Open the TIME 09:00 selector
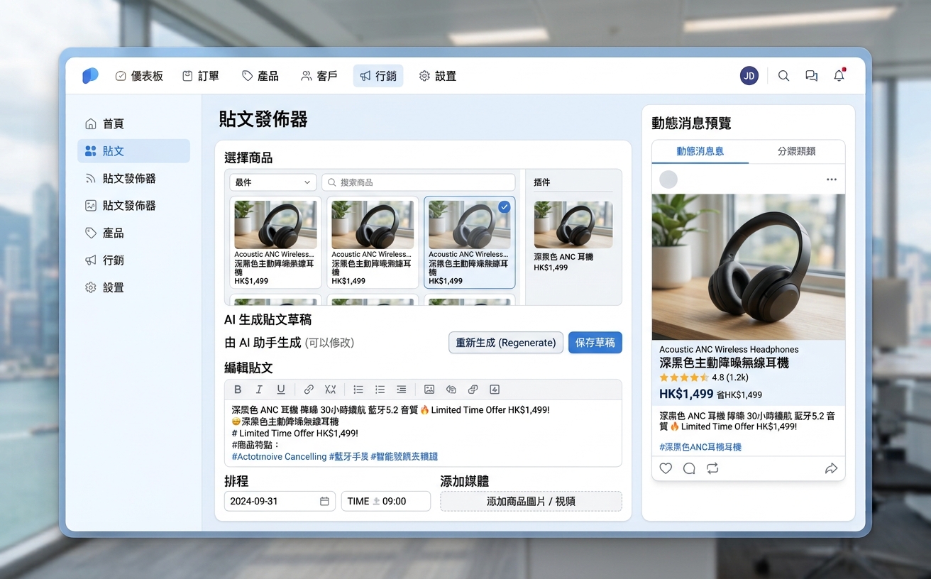 click(386, 501)
